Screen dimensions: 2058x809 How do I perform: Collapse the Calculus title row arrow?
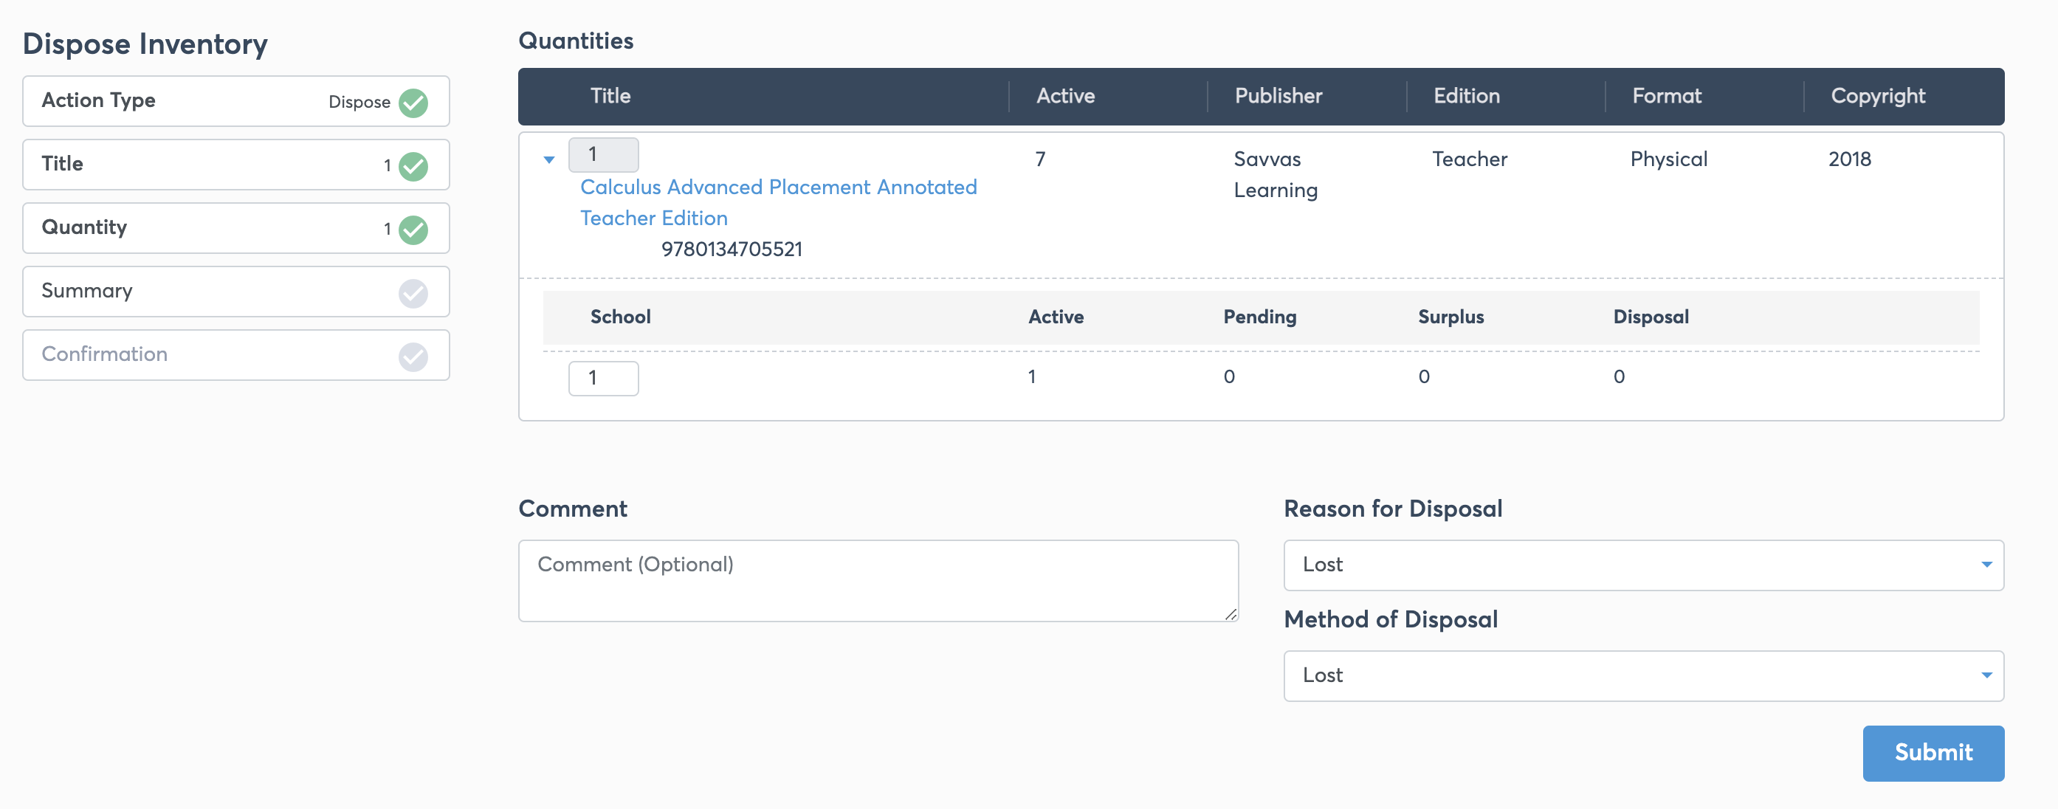(x=549, y=159)
